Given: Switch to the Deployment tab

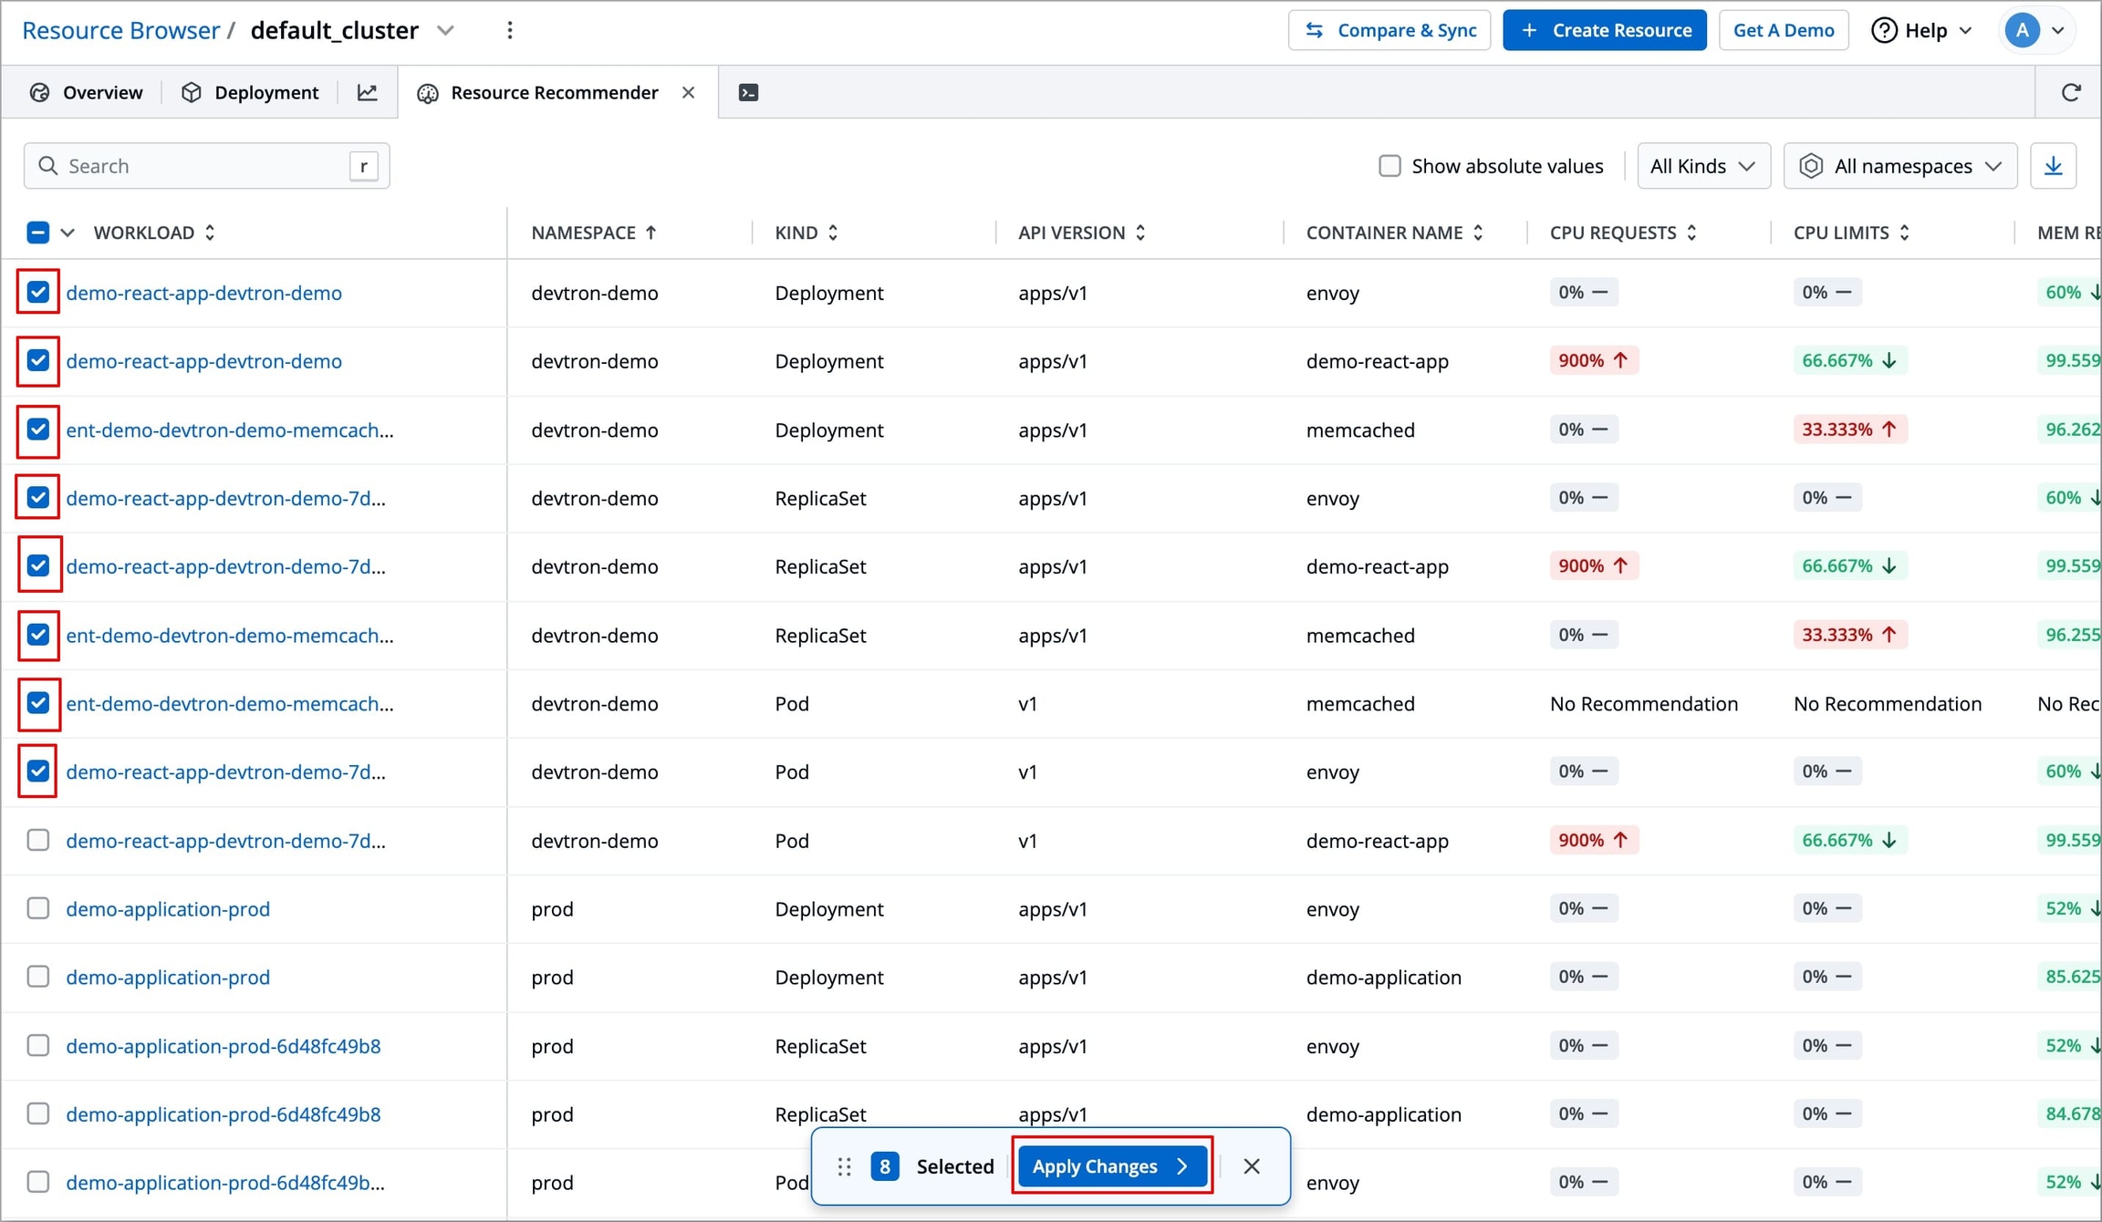Looking at the screenshot, I should click(x=251, y=92).
